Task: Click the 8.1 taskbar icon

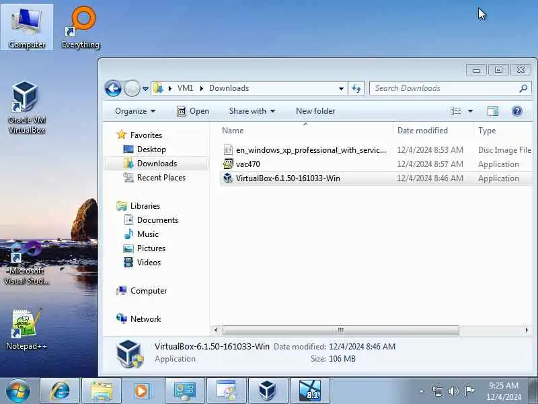Action: coord(309,391)
